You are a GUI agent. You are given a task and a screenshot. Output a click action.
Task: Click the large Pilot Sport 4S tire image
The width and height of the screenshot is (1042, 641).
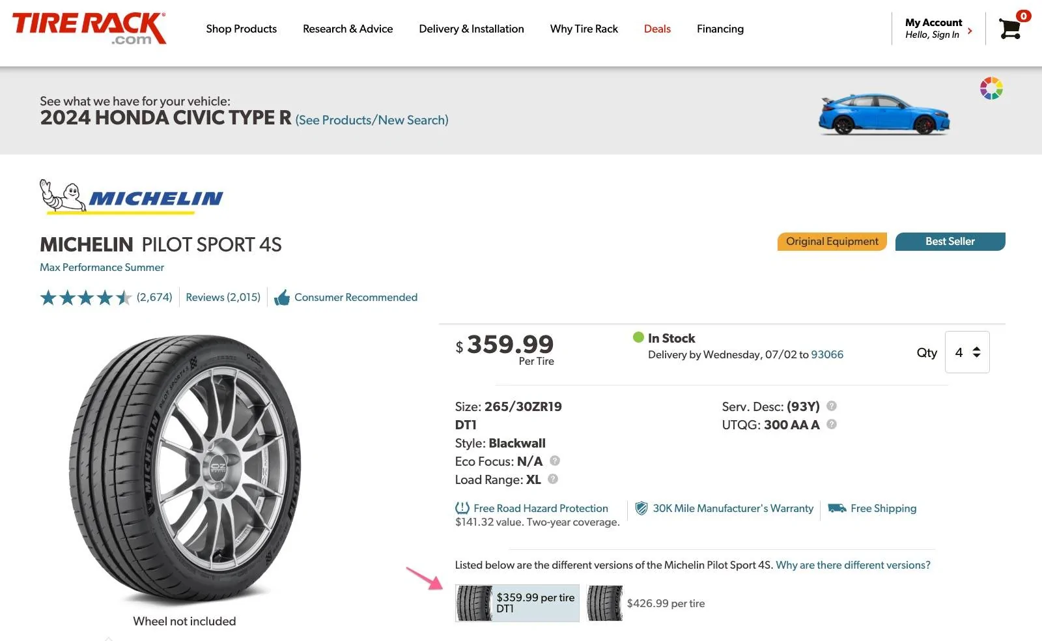coord(185,469)
